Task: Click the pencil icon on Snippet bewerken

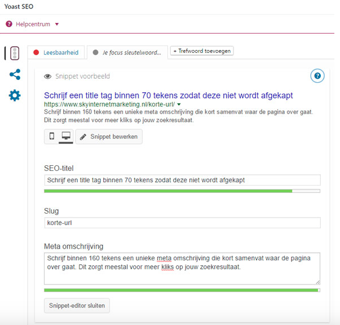Action: click(x=83, y=137)
